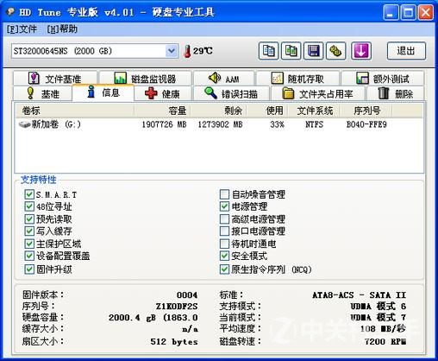Viewport: 438px width, 361px height.
Task: Open the [F]文件 menu
Action: [22, 28]
